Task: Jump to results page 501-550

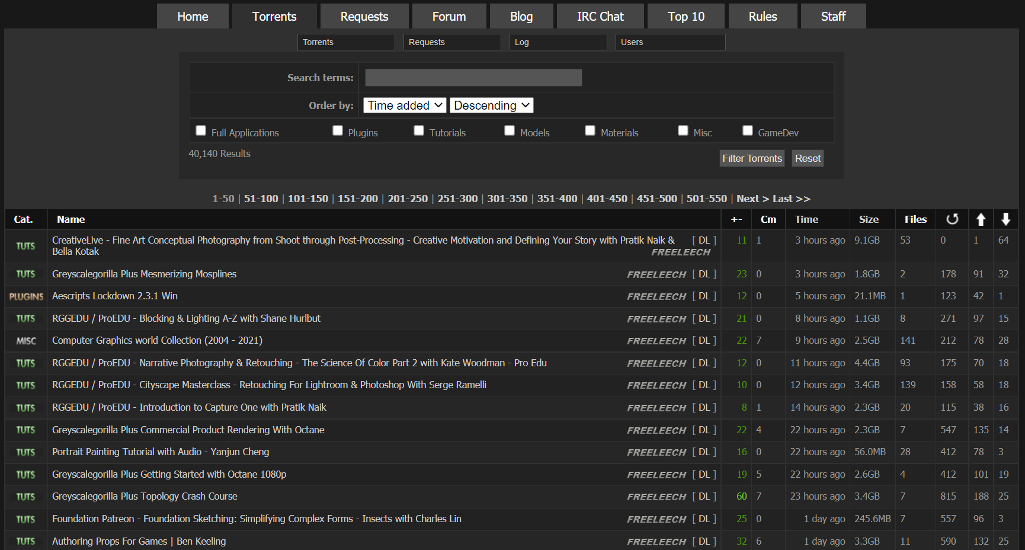Action: (x=706, y=199)
